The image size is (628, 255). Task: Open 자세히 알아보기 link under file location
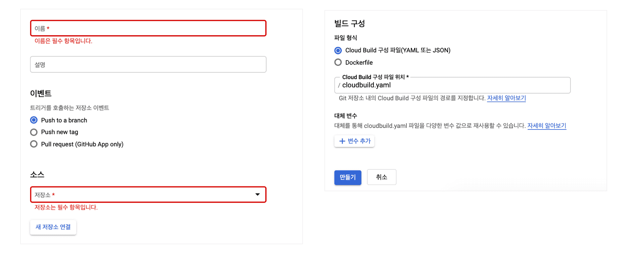pyautogui.click(x=506, y=98)
